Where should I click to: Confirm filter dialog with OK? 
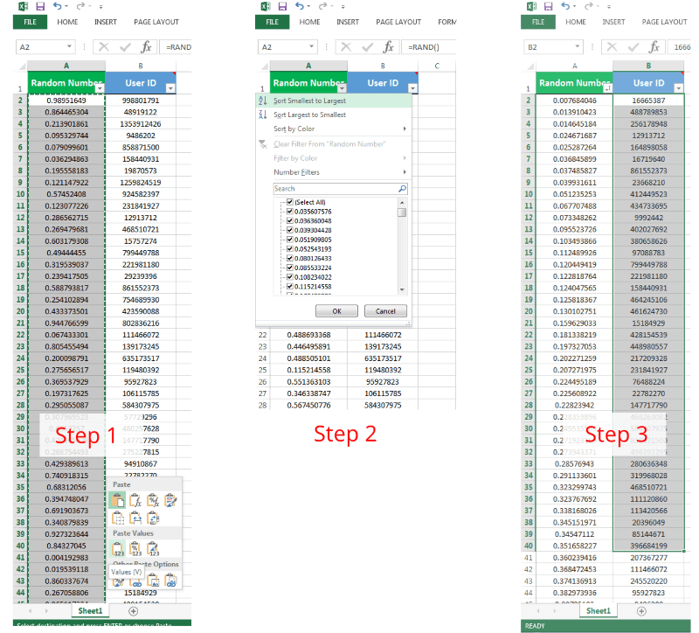[336, 311]
